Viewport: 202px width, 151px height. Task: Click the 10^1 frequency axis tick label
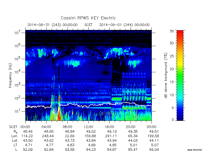coord(17,111)
